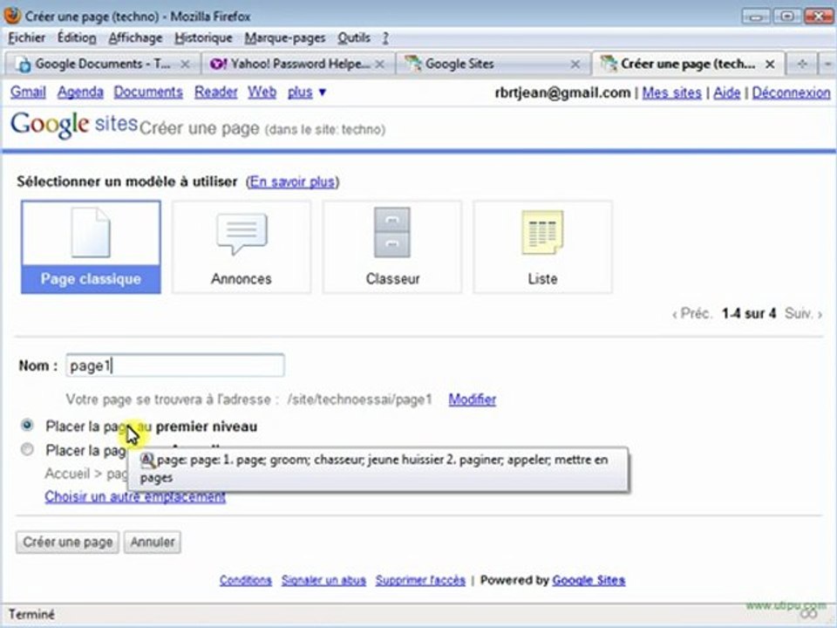Open the Fichier menu
The image size is (837, 628).
(x=27, y=38)
